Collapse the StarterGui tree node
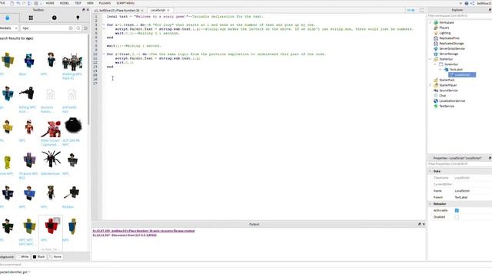 430,59
